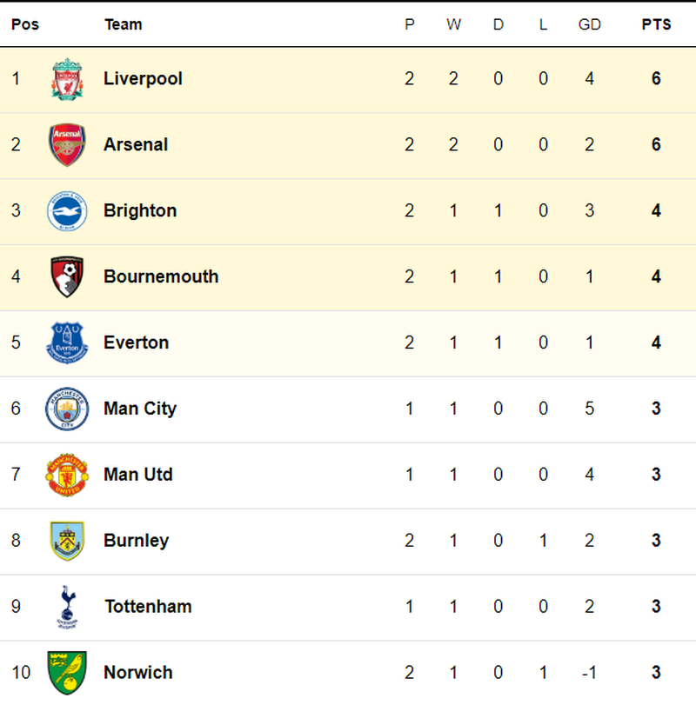696x705 pixels.
Task: Select the Man Utd crest
Action: click(x=67, y=476)
